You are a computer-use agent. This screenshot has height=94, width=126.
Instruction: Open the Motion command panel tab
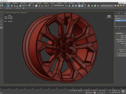(125, 13)
